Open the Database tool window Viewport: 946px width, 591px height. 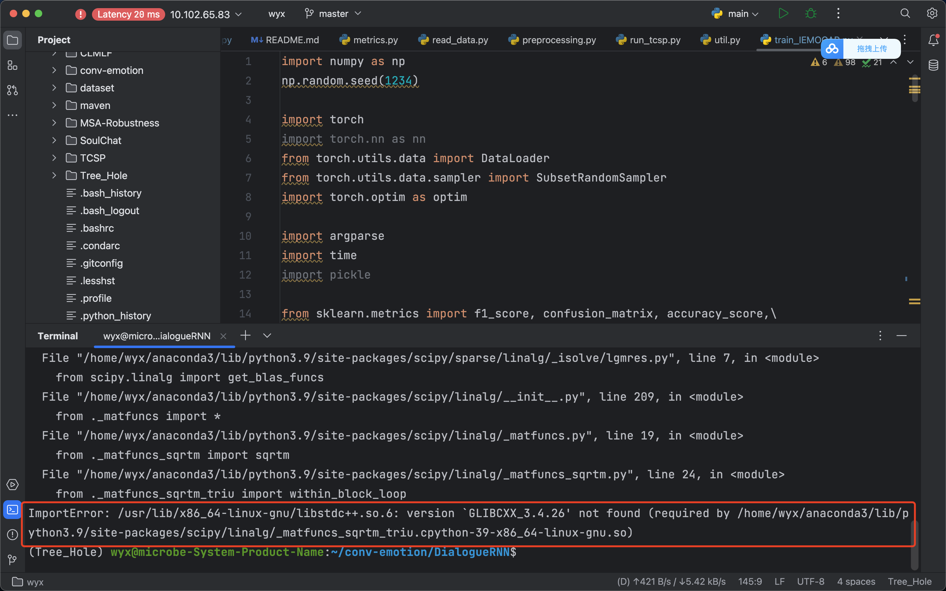(x=933, y=65)
